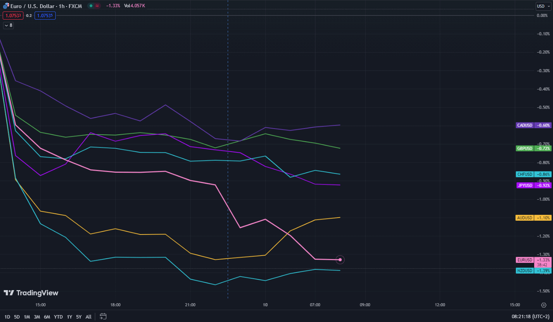Click the 0.2 spread value
Viewport: 553px width, 322px height.
point(29,16)
